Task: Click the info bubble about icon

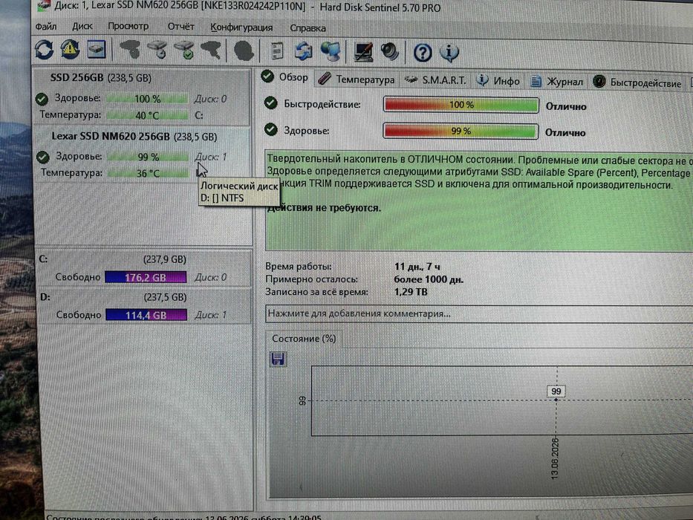Action: click(449, 53)
